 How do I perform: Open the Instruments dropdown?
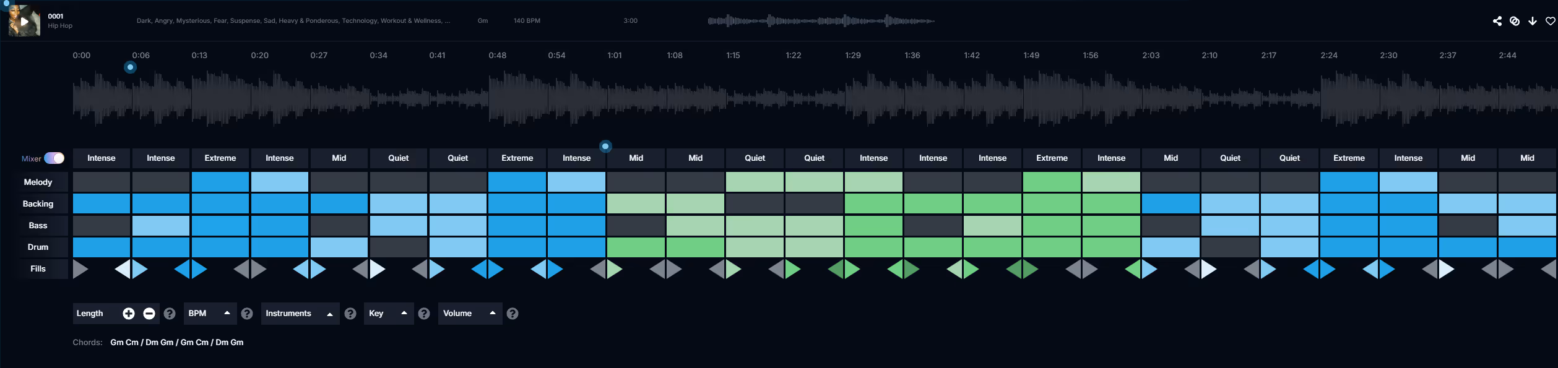[x=300, y=314]
